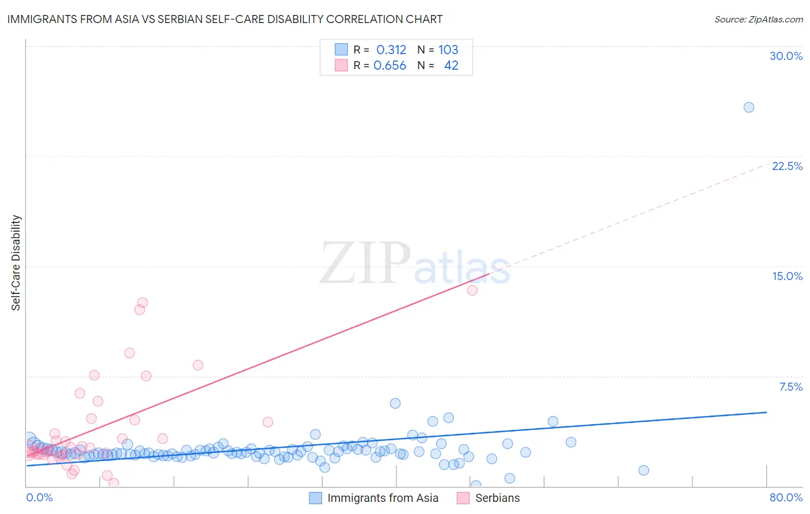Click the 30.0% y-axis label
The height and width of the screenshot is (514, 810).
tap(786, 56)
